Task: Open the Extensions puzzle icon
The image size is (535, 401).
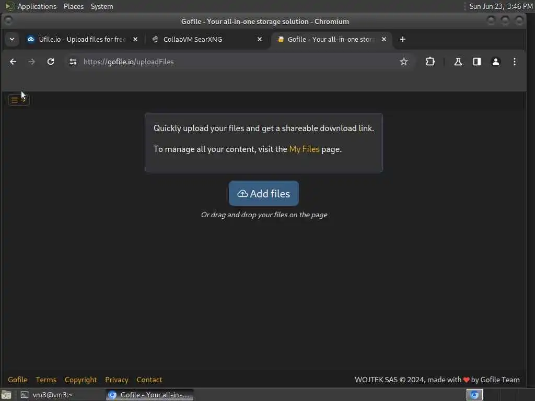Action: (x=431, y=62)
